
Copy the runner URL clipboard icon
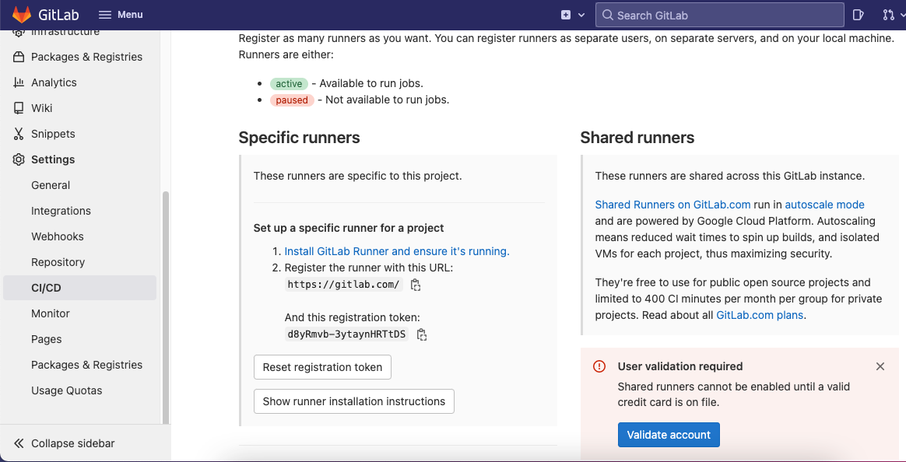[415, 285]
